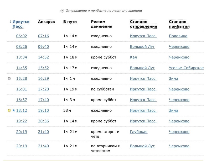Click the grey icon beside the 15:28 departure

tap(9, 78)
